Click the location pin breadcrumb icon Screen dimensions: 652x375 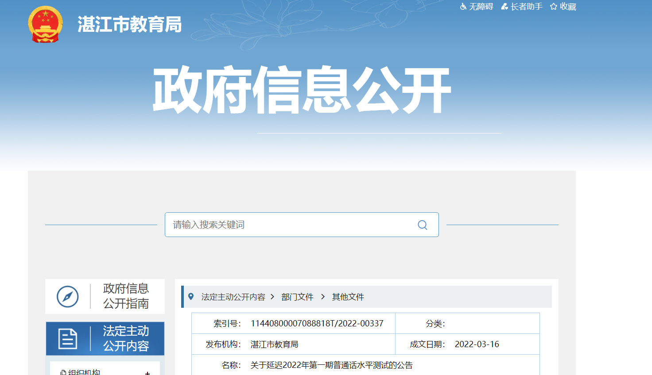point(191,297)
